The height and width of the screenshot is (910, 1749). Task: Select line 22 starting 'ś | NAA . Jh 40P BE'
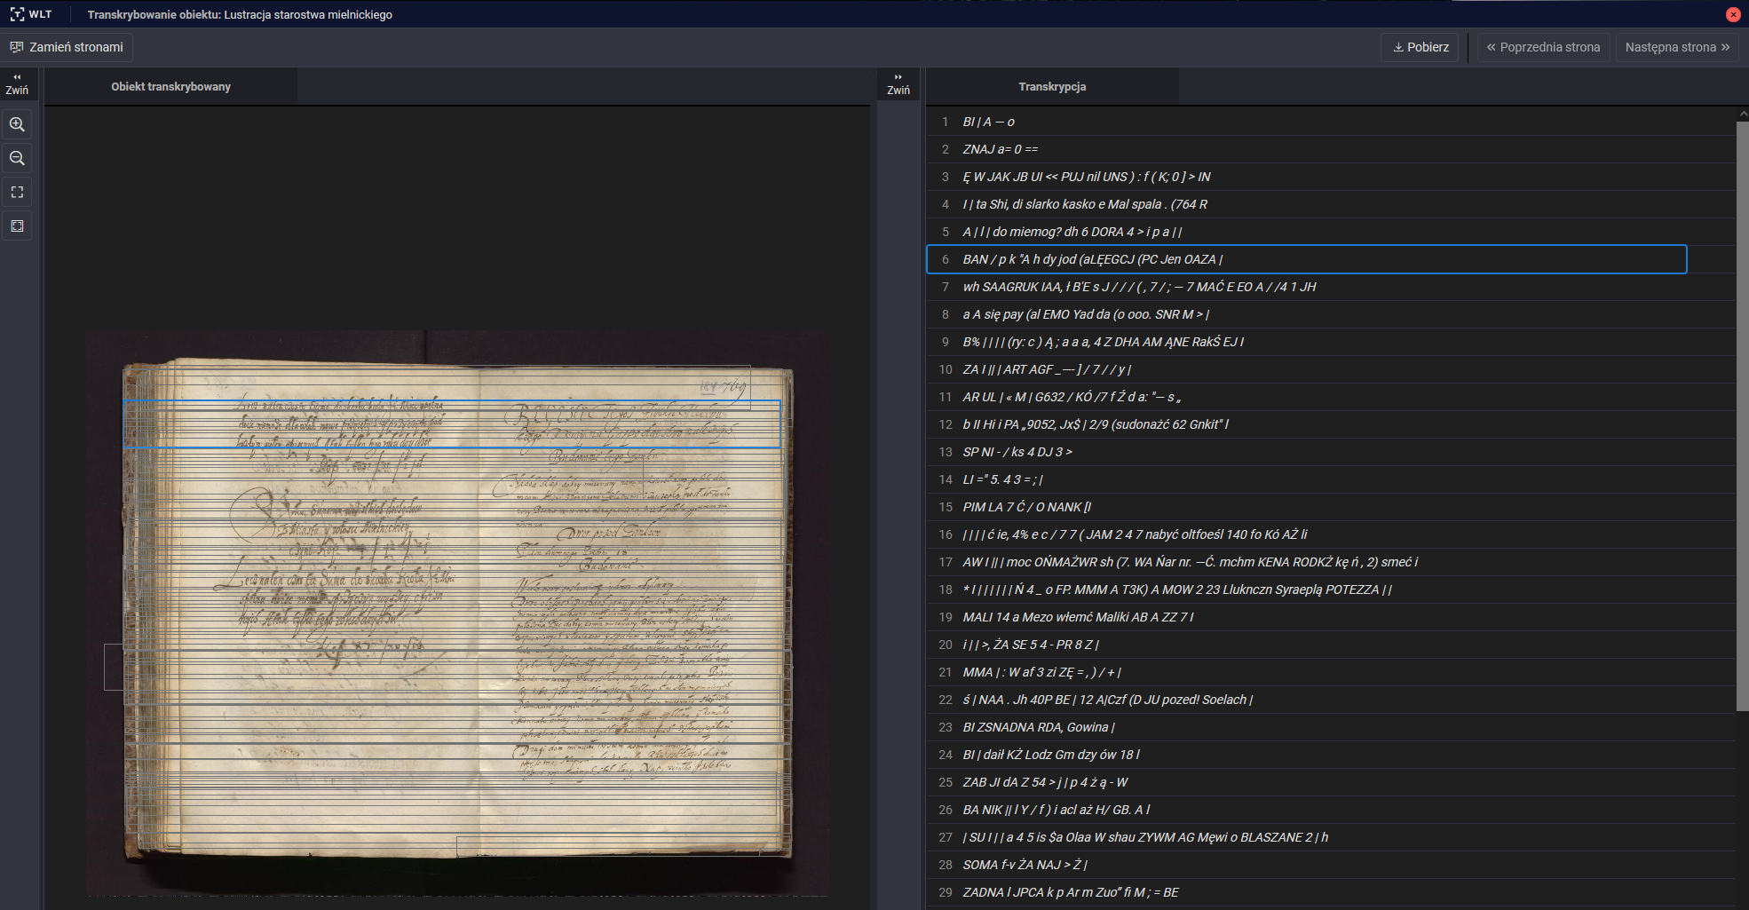pos(1330,700)
